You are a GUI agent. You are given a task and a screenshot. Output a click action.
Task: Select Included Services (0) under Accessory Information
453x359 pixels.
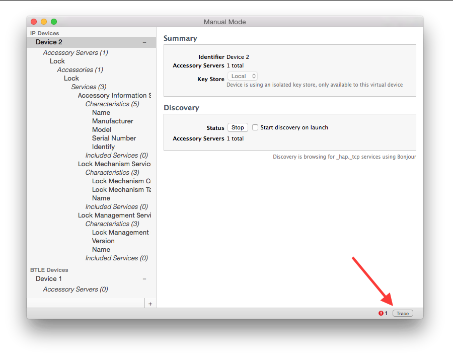tap(117, 155)
